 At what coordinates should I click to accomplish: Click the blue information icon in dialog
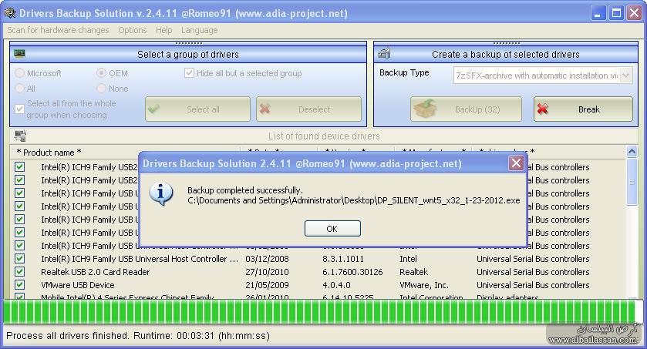coord(160,193)
